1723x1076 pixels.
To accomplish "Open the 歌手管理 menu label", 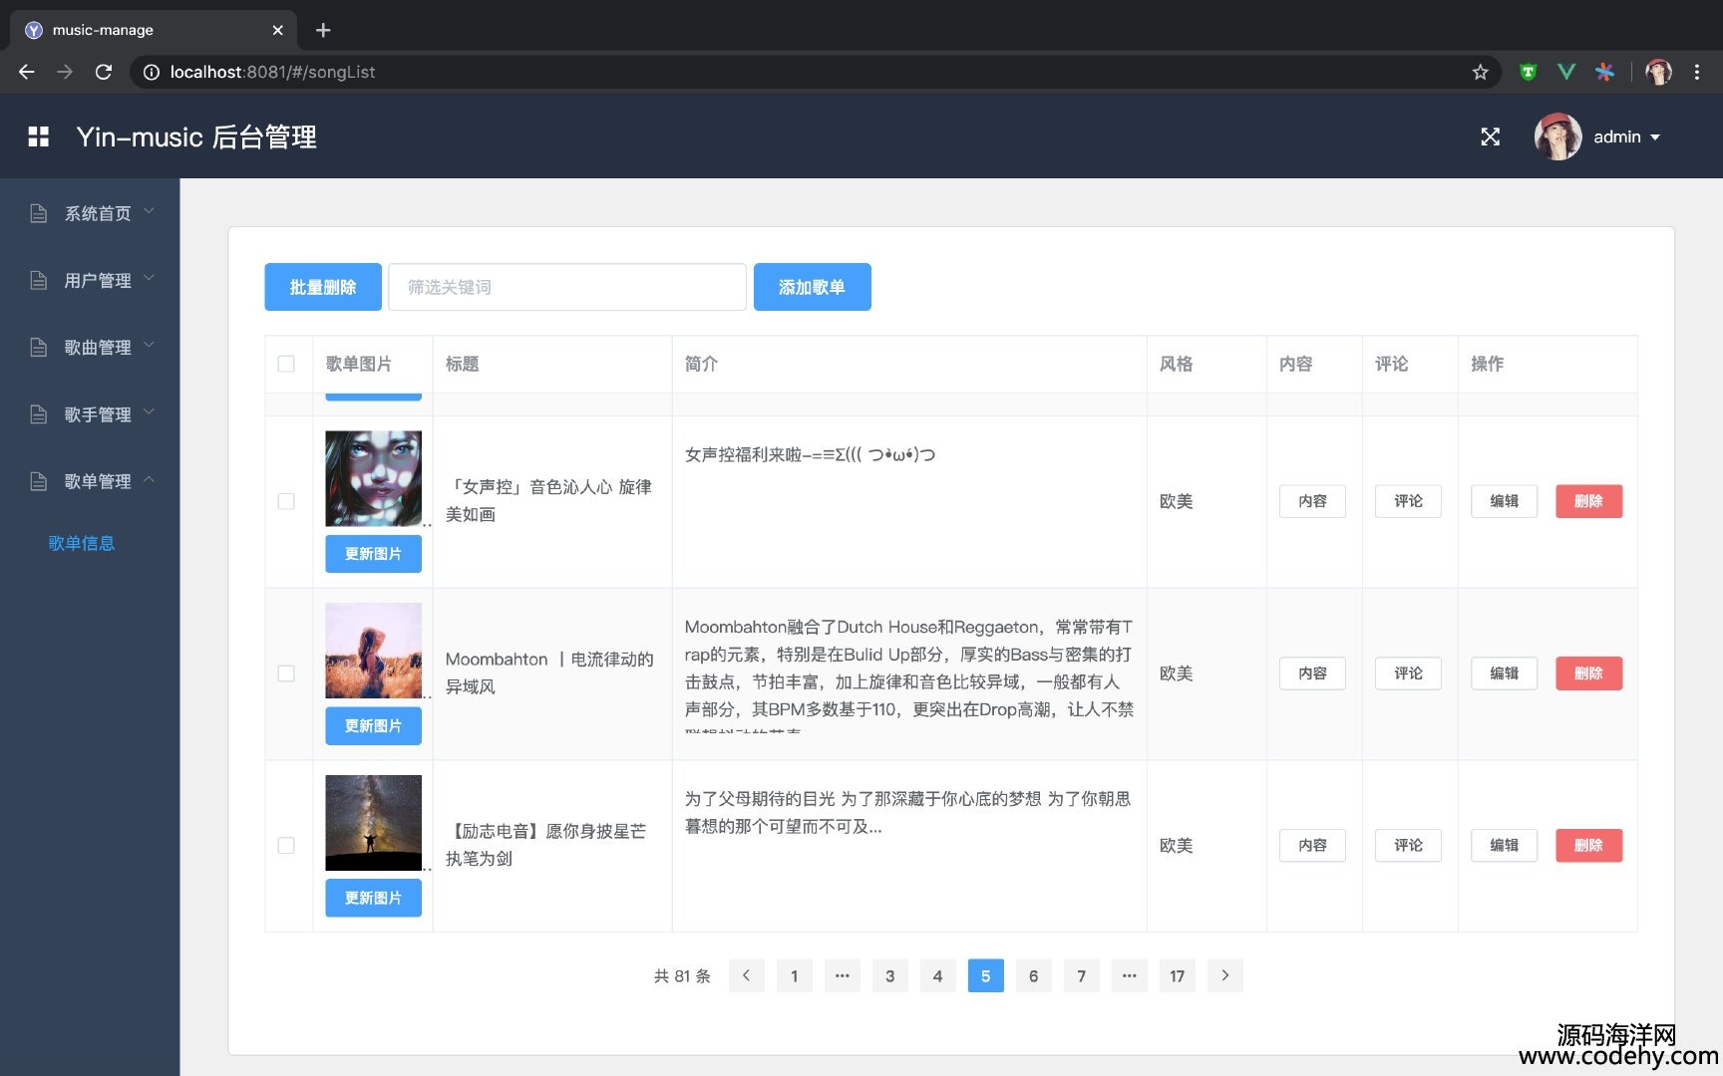I will (98, 413).
